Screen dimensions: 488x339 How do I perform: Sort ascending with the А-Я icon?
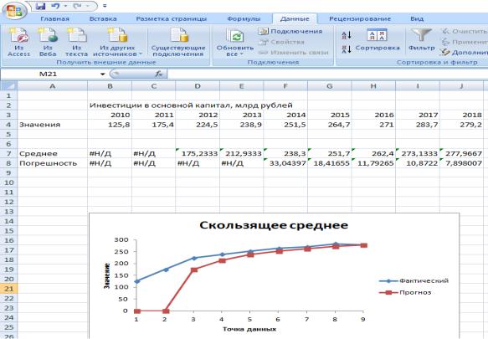coord(347,35)
